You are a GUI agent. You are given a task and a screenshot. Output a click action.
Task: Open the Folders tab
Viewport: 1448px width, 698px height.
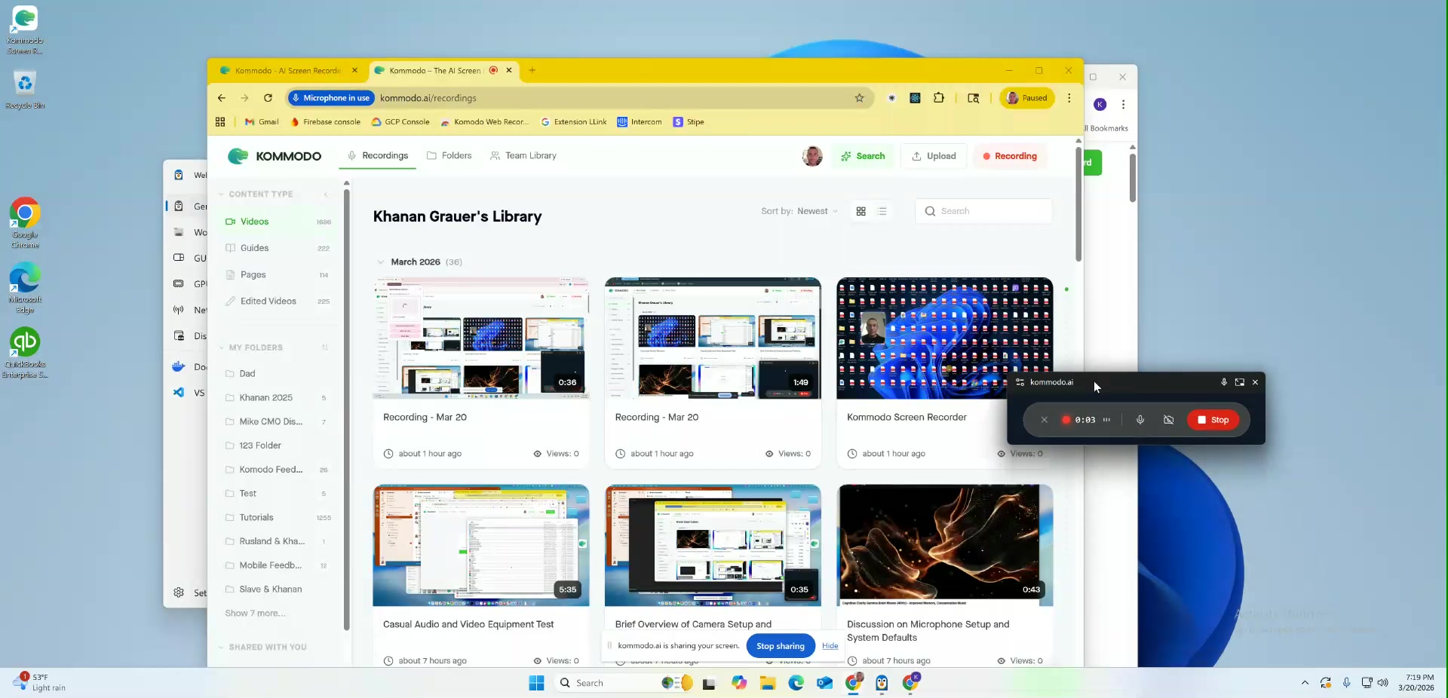click(x=449, y=156)
